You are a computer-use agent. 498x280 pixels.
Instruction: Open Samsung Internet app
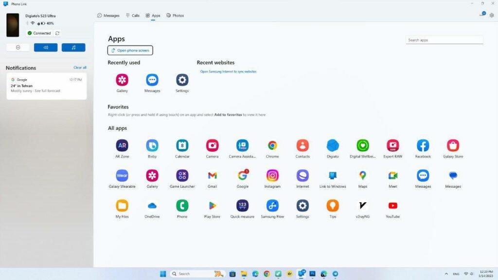click(302, 175)
